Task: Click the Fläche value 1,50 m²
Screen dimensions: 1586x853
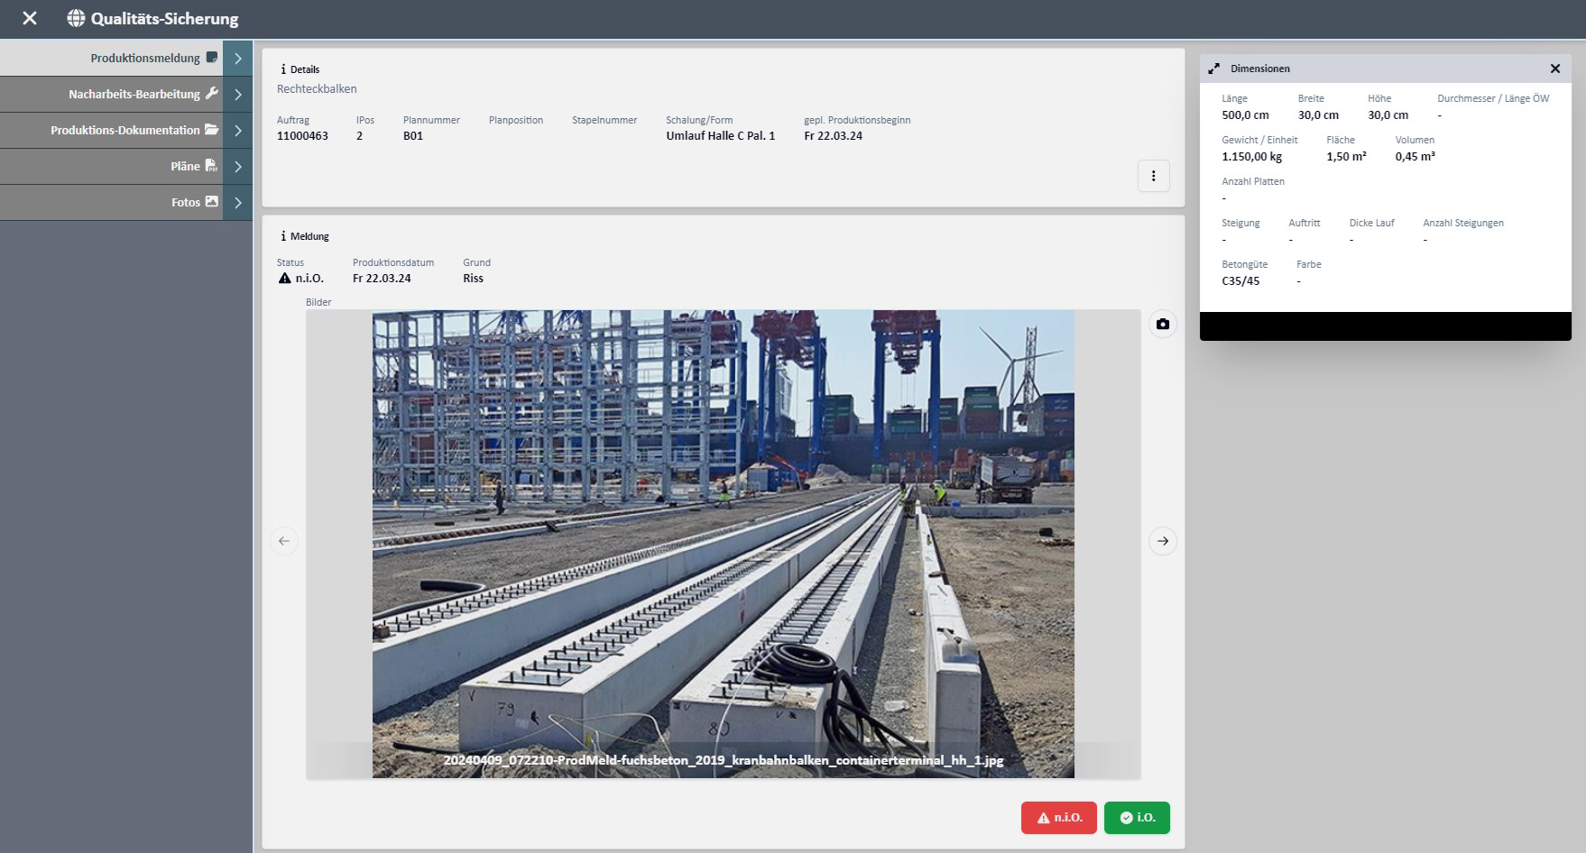Action: 1346,157
